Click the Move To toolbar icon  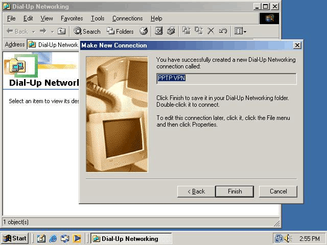coord(186,31)
